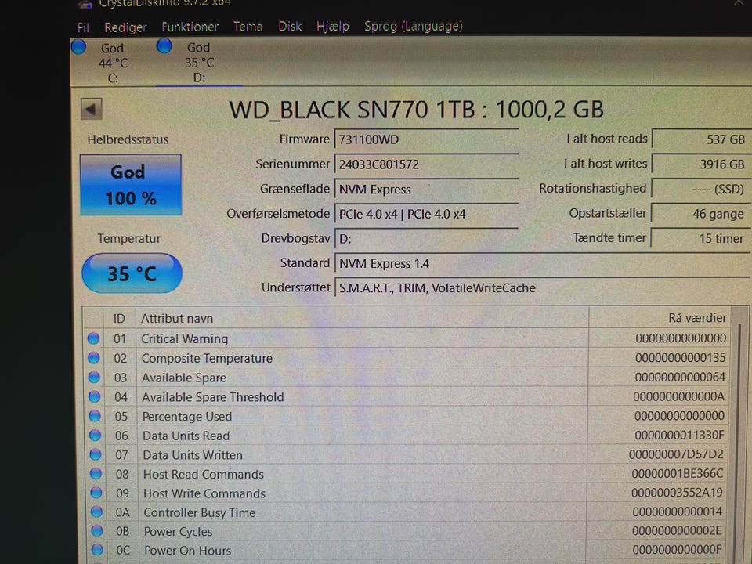Click the Rå værdier column header
Viewport: 752px width, 564px height.
(660, 318)
